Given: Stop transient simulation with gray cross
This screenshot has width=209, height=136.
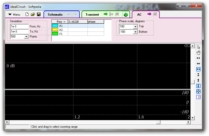Looking at the screenshot, I should pyautogui.click(x=117, y=14).
